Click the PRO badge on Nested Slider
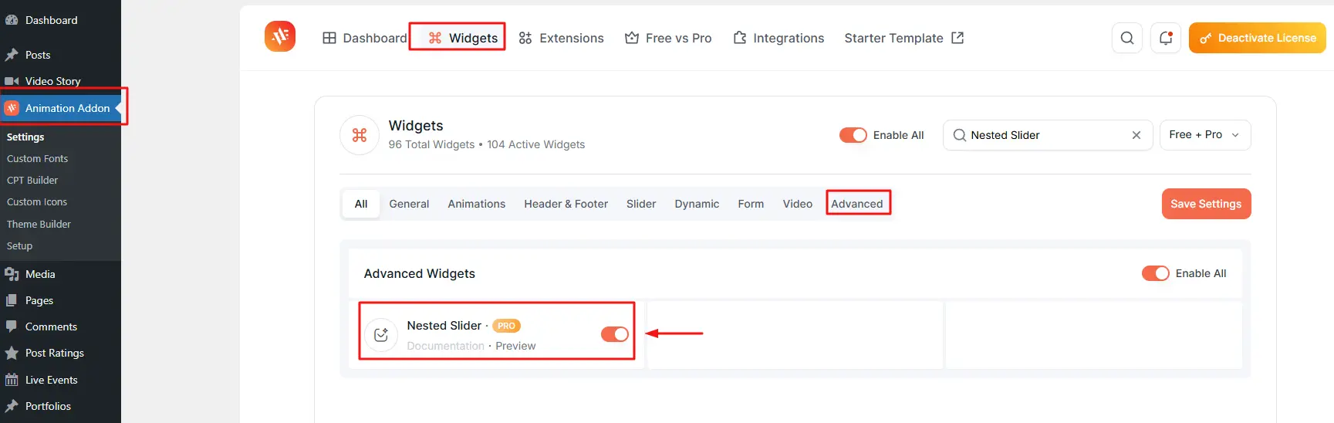Screen dimensions: 1334x423 506,326
